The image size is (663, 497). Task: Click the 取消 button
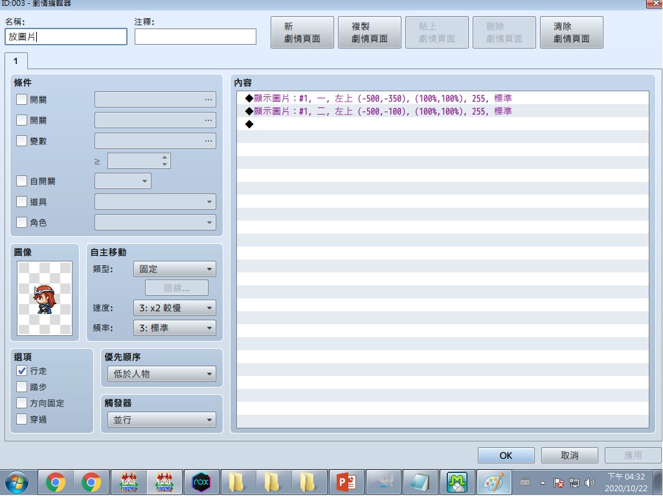pyautogui.click(x=570, y=456)
